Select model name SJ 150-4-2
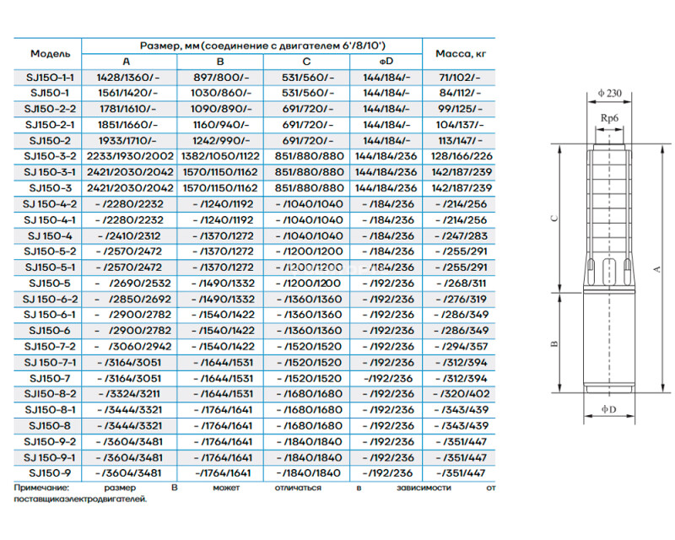 [x=50, y=204]
